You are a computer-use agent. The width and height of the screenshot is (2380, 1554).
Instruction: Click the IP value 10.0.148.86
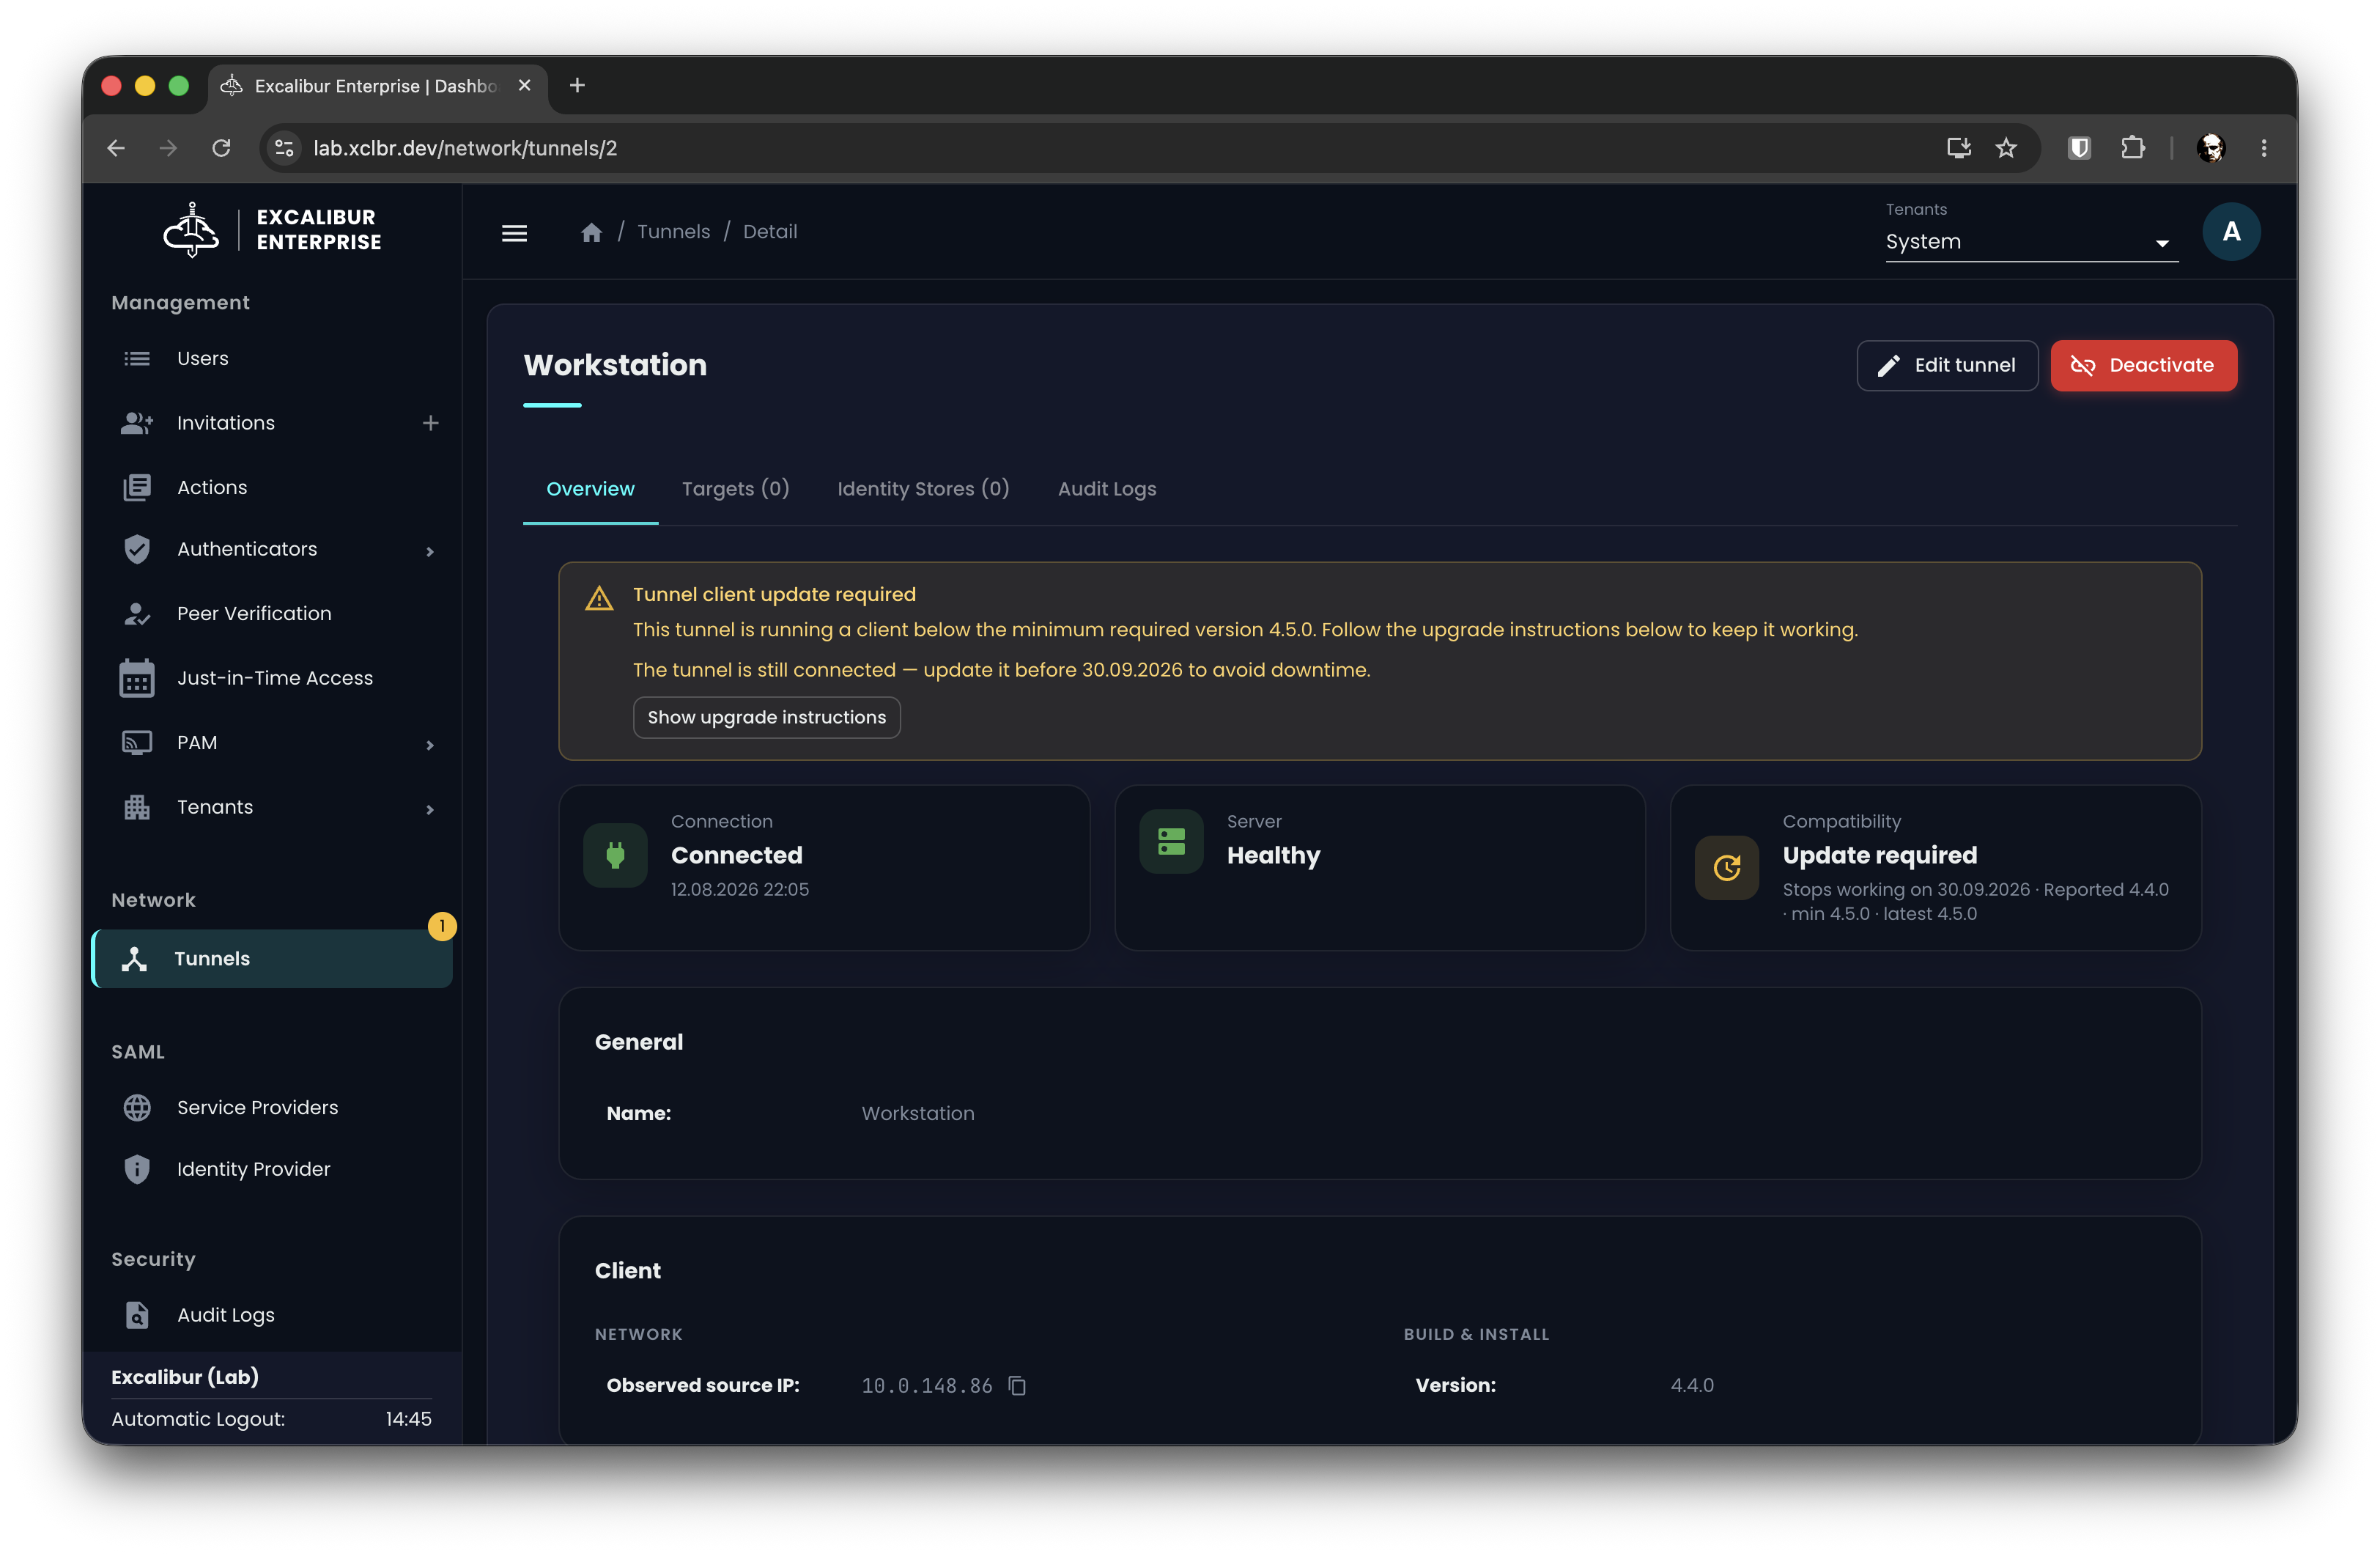927,1385
